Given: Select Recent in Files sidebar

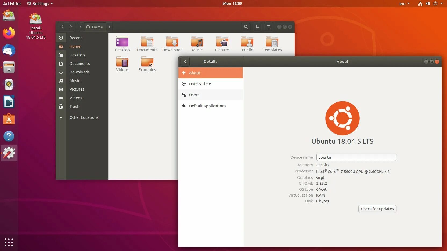Looking at the screenshot, I should click(x=82, y=38).
